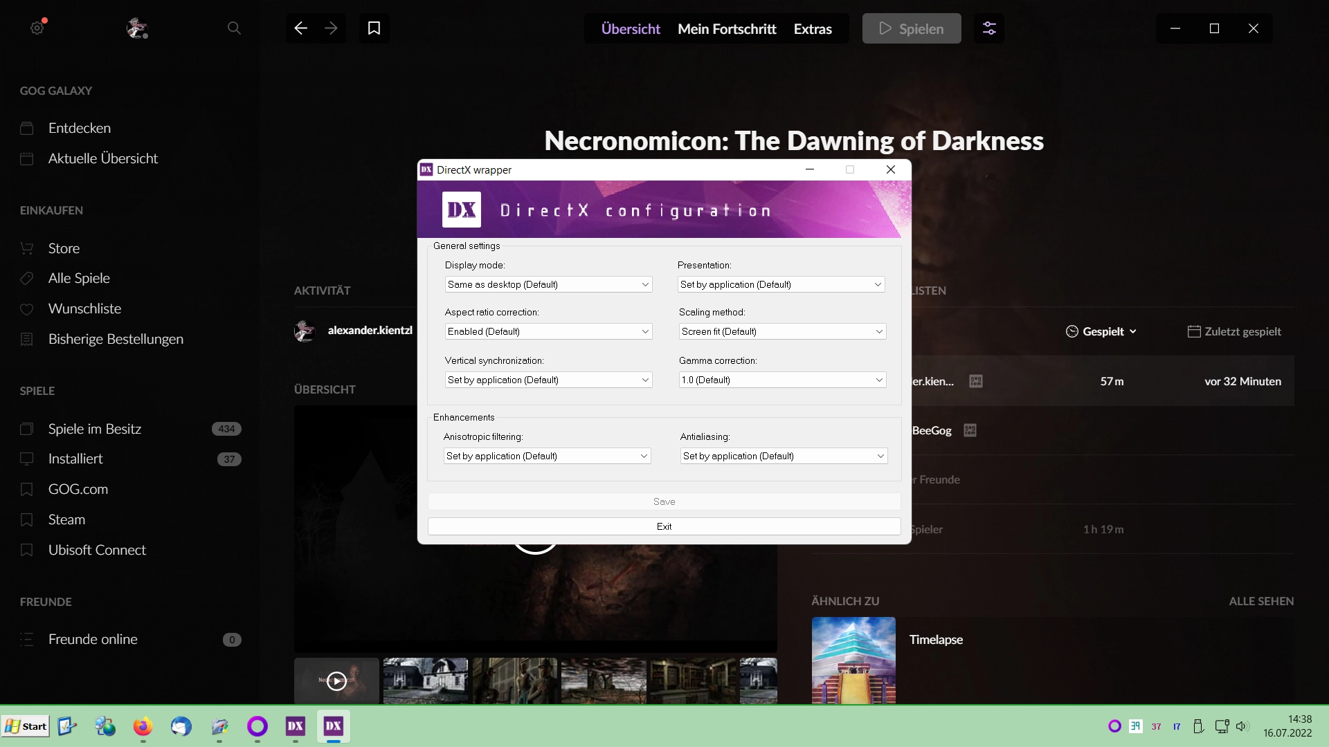The image size is (1329, 747).
Task: Open GOG.com bookmark in sidebar
Action: pyautogui.click(x=78, y=489)
